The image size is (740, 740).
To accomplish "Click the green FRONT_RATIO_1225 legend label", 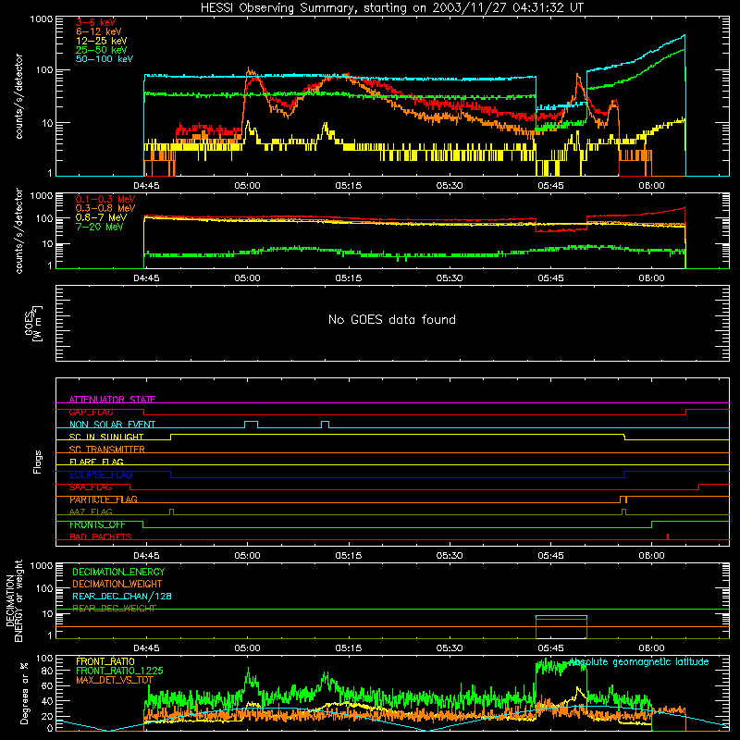I will coord(119,671).
